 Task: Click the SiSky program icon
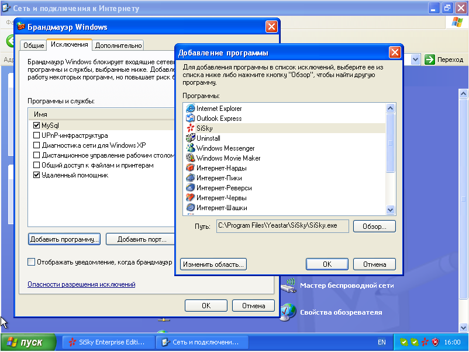tap(190, 128)
